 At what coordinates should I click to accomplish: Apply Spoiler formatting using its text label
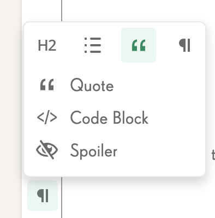coord(94,151)
